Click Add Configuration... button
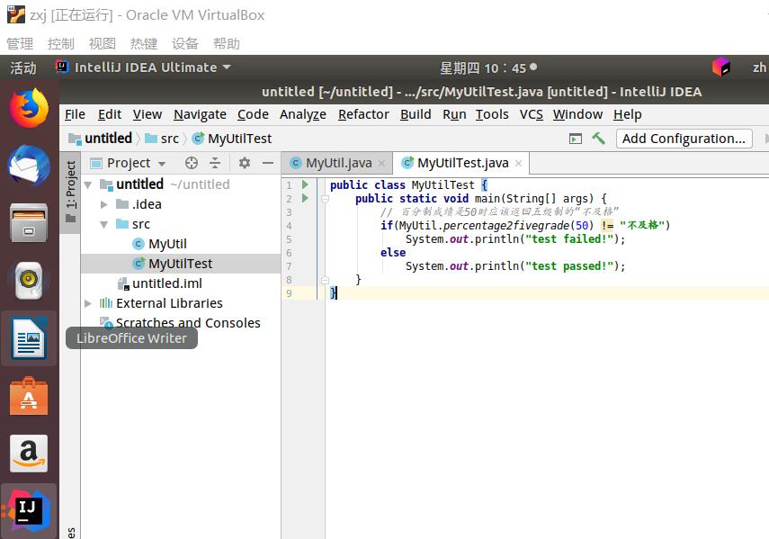The image size is (769, 539). pyautogui.click(x=684, y=139)
